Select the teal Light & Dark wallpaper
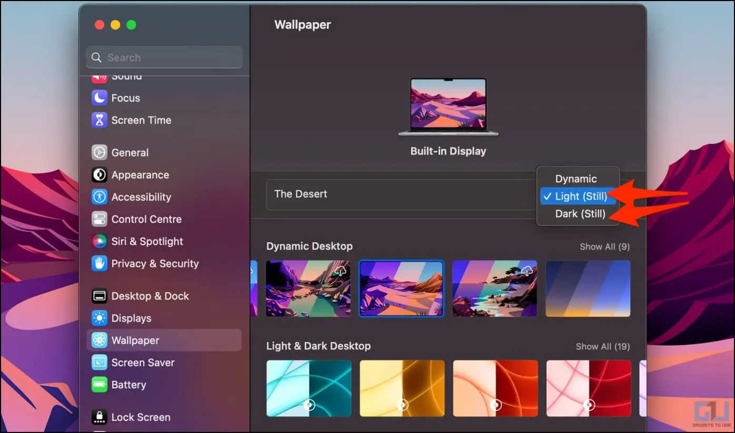Screen dimensions: 735x433 coord(309,388)
